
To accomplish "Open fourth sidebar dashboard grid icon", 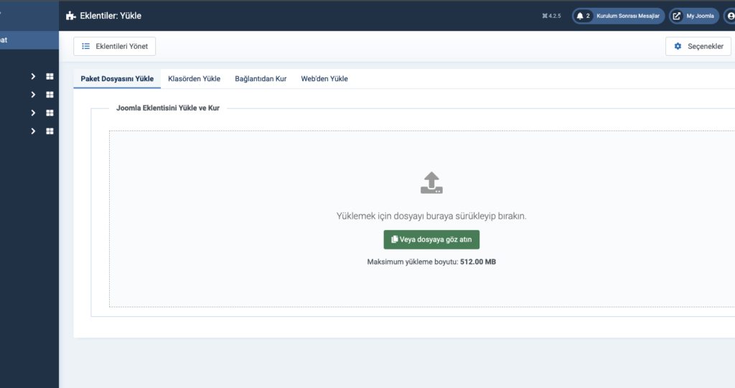I will pyautogui.click(x=50, y=131).
